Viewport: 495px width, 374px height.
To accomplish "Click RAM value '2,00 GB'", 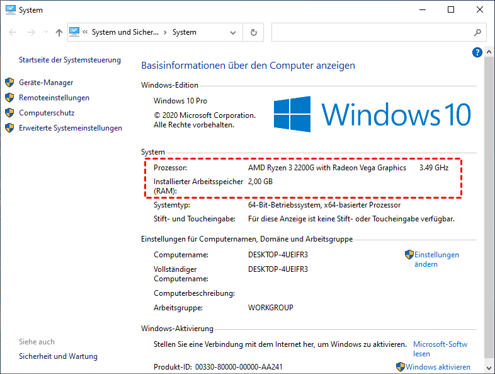I will point(260,182).
